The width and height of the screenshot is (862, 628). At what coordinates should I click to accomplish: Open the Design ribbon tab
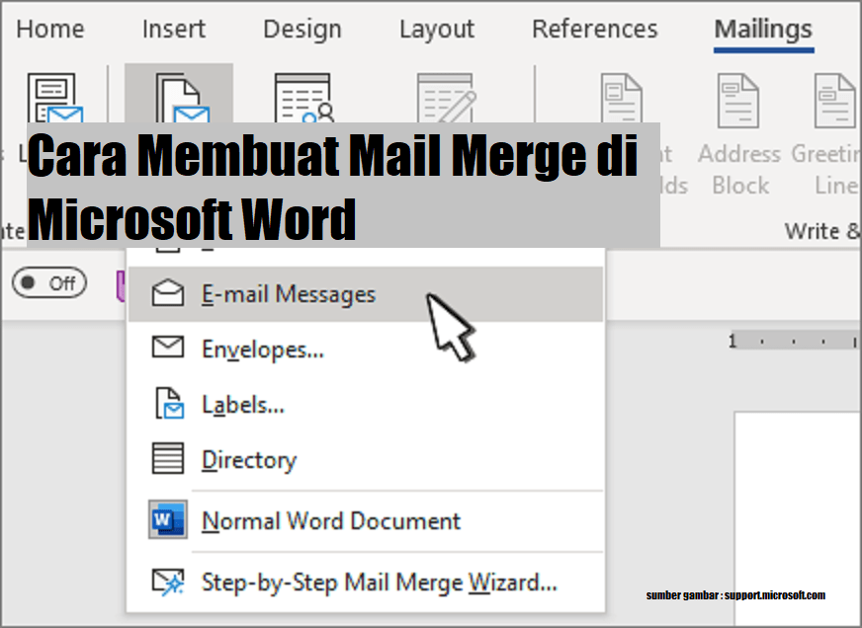[302, 29]
